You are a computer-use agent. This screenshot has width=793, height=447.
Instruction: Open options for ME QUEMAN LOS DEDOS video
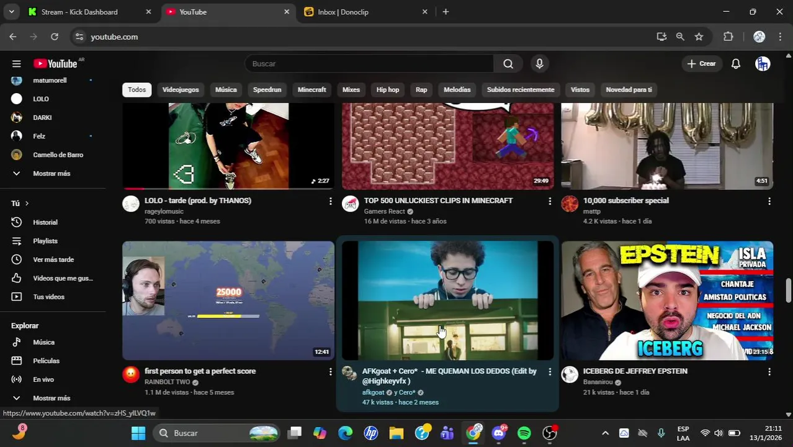(550, 371)
